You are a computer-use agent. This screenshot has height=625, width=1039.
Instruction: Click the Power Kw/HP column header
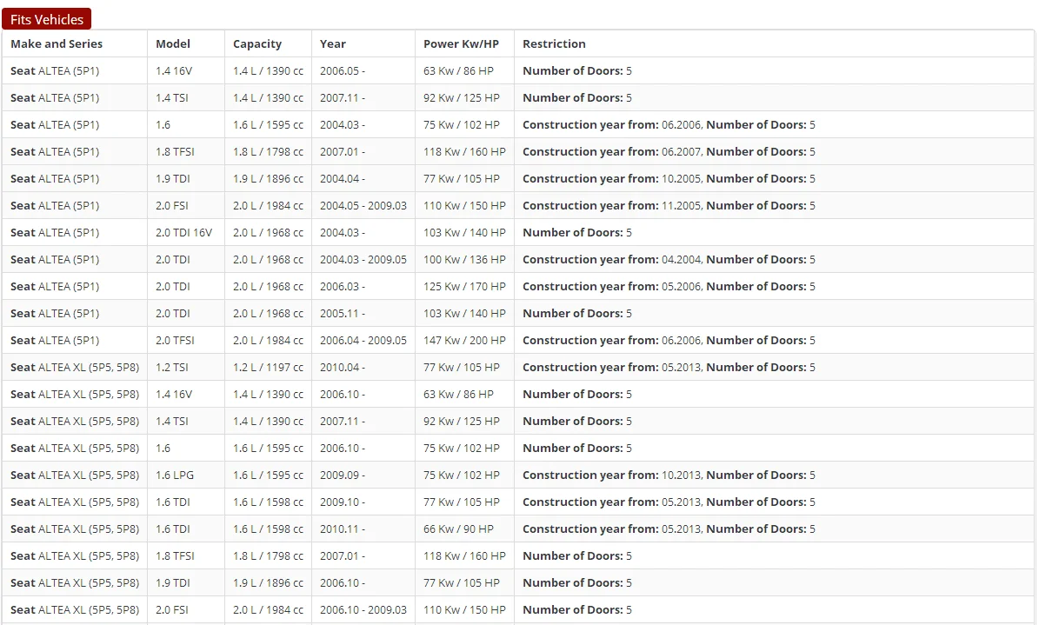point(461,43)
